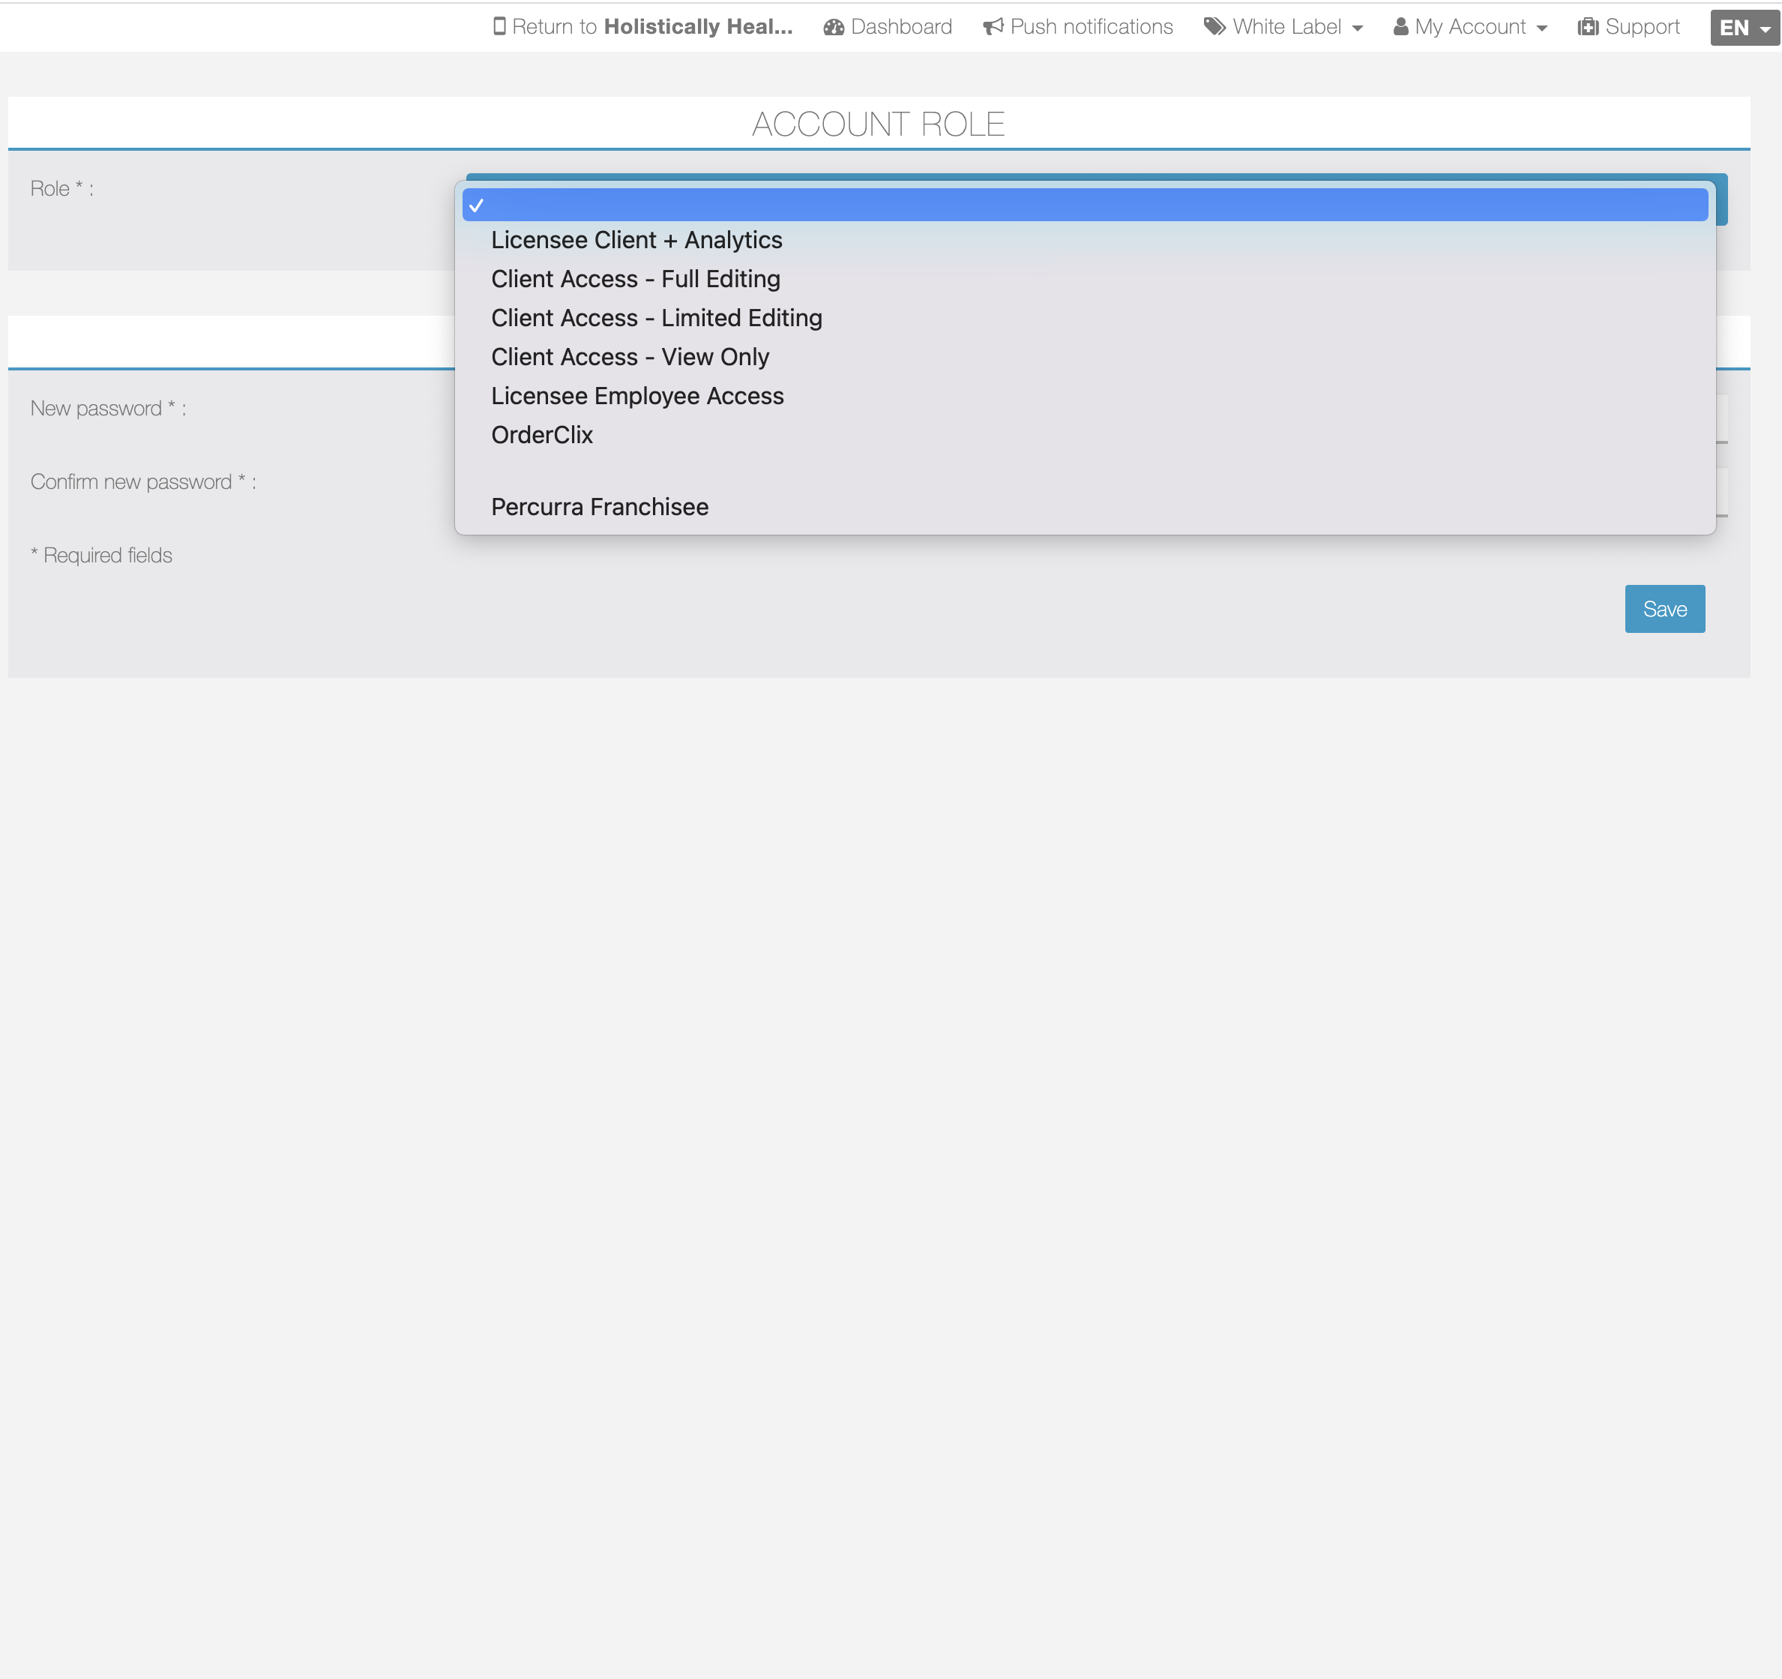Choose the OrderClix role option
Image resolution: width=1782 pixels, height=1679 pixels.
[541, 435]
